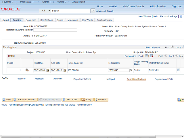Click the Refresh button
This screenshot has height=138, width=184.
tap(101, 100)
